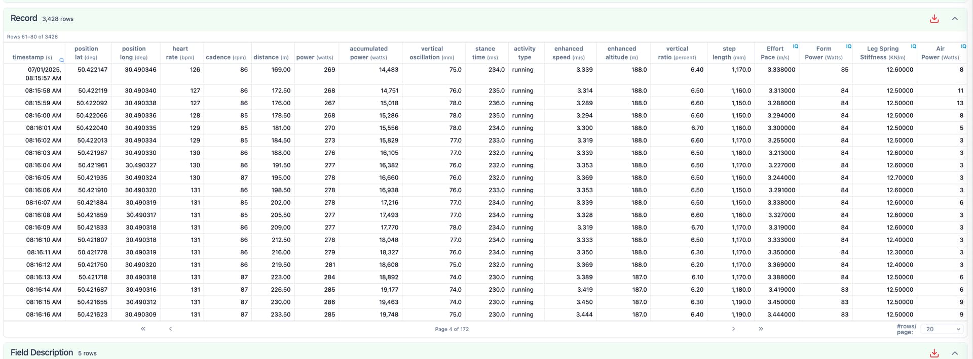Click the Field Description section title
Image resolution: width=973 pixels, height=359 pixels.
tap(42, 352)
